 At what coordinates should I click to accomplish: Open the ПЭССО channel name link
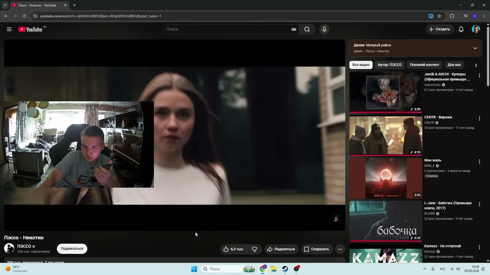point(24,246)
